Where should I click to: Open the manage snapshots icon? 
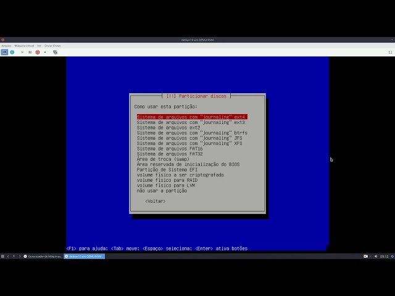[x=55, y=52]
